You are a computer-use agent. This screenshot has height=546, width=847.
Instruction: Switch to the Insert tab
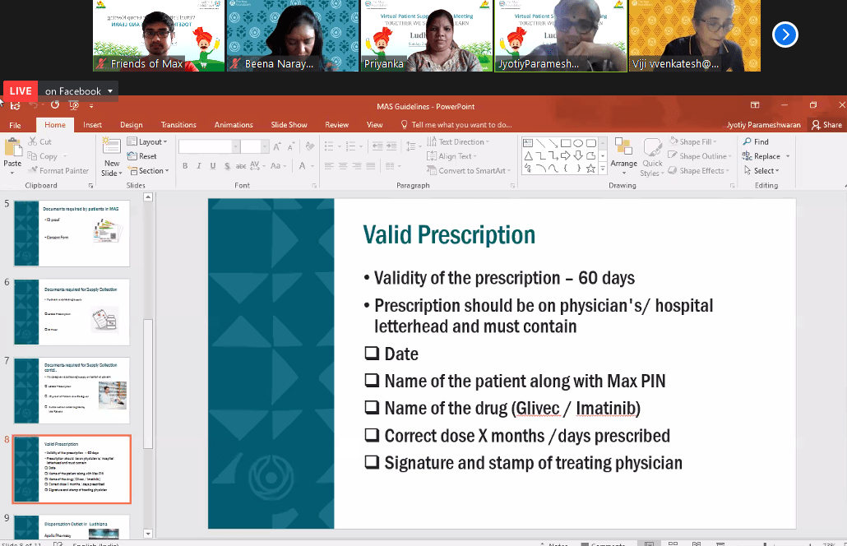[x=92, y=125]
